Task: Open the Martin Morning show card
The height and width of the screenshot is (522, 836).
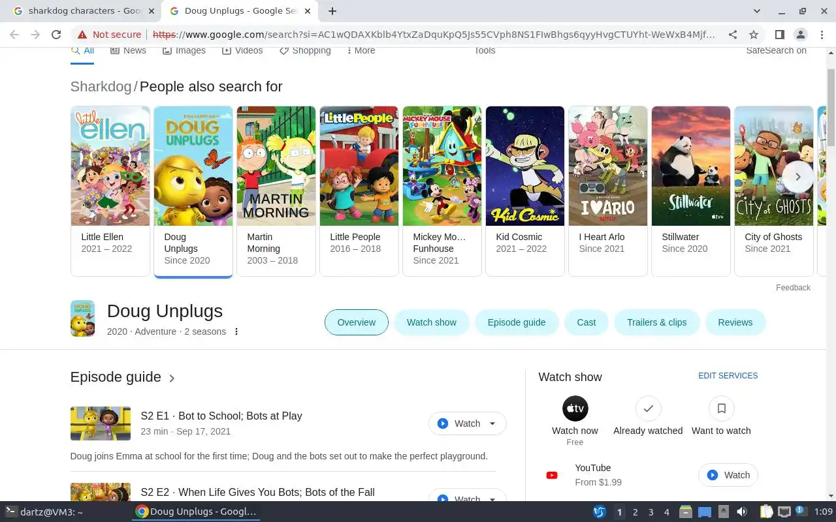Action: tap(276, 191)
